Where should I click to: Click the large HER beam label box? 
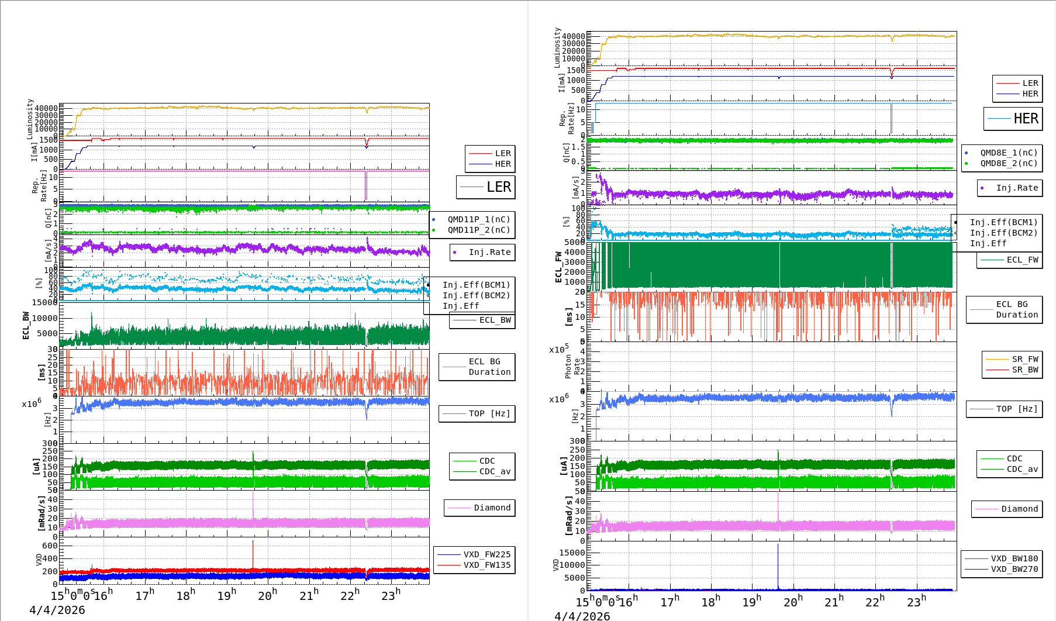coord(1013,119)
